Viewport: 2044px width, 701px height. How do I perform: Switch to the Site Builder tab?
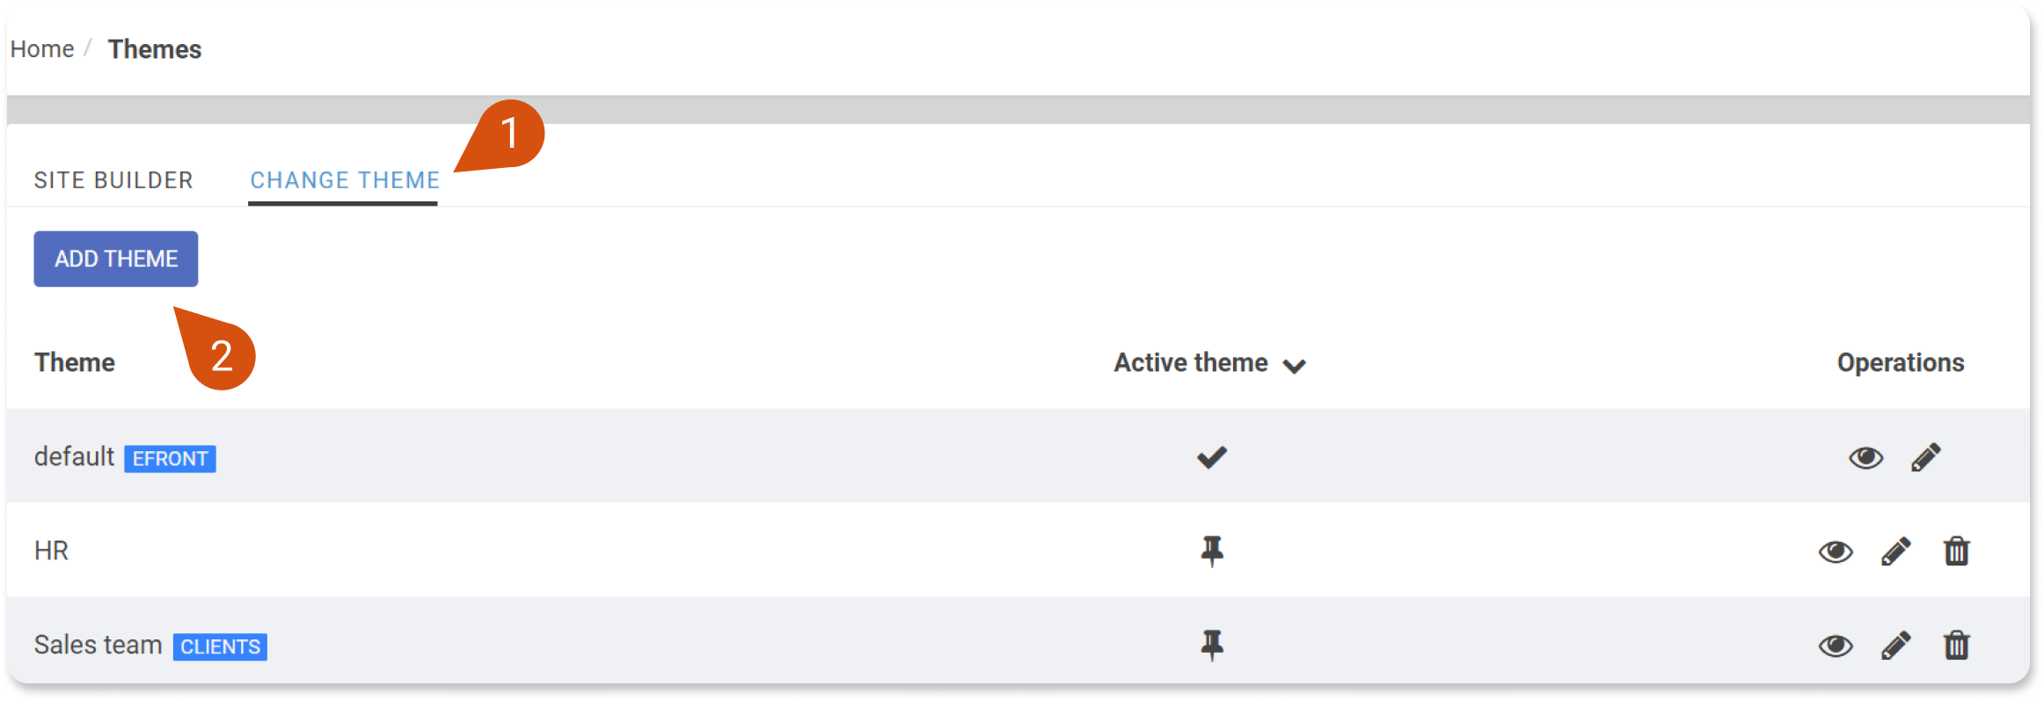[113, 180]
